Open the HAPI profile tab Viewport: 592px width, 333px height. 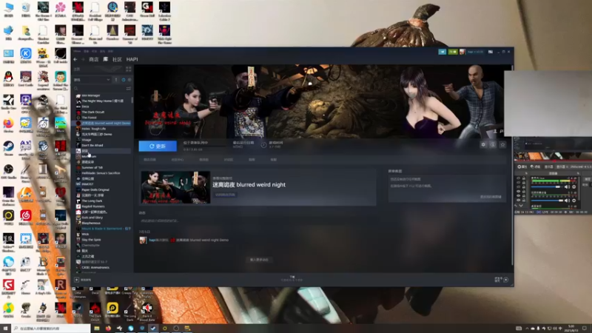click(132, 59)
